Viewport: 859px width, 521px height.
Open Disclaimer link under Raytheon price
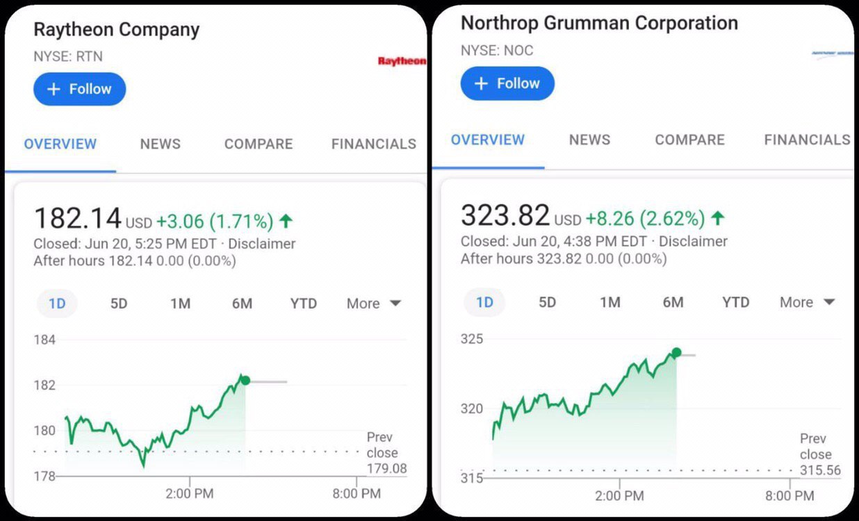click(x=262, y=244)
